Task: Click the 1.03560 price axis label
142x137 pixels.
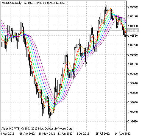Action: click(x=133, y=35)
